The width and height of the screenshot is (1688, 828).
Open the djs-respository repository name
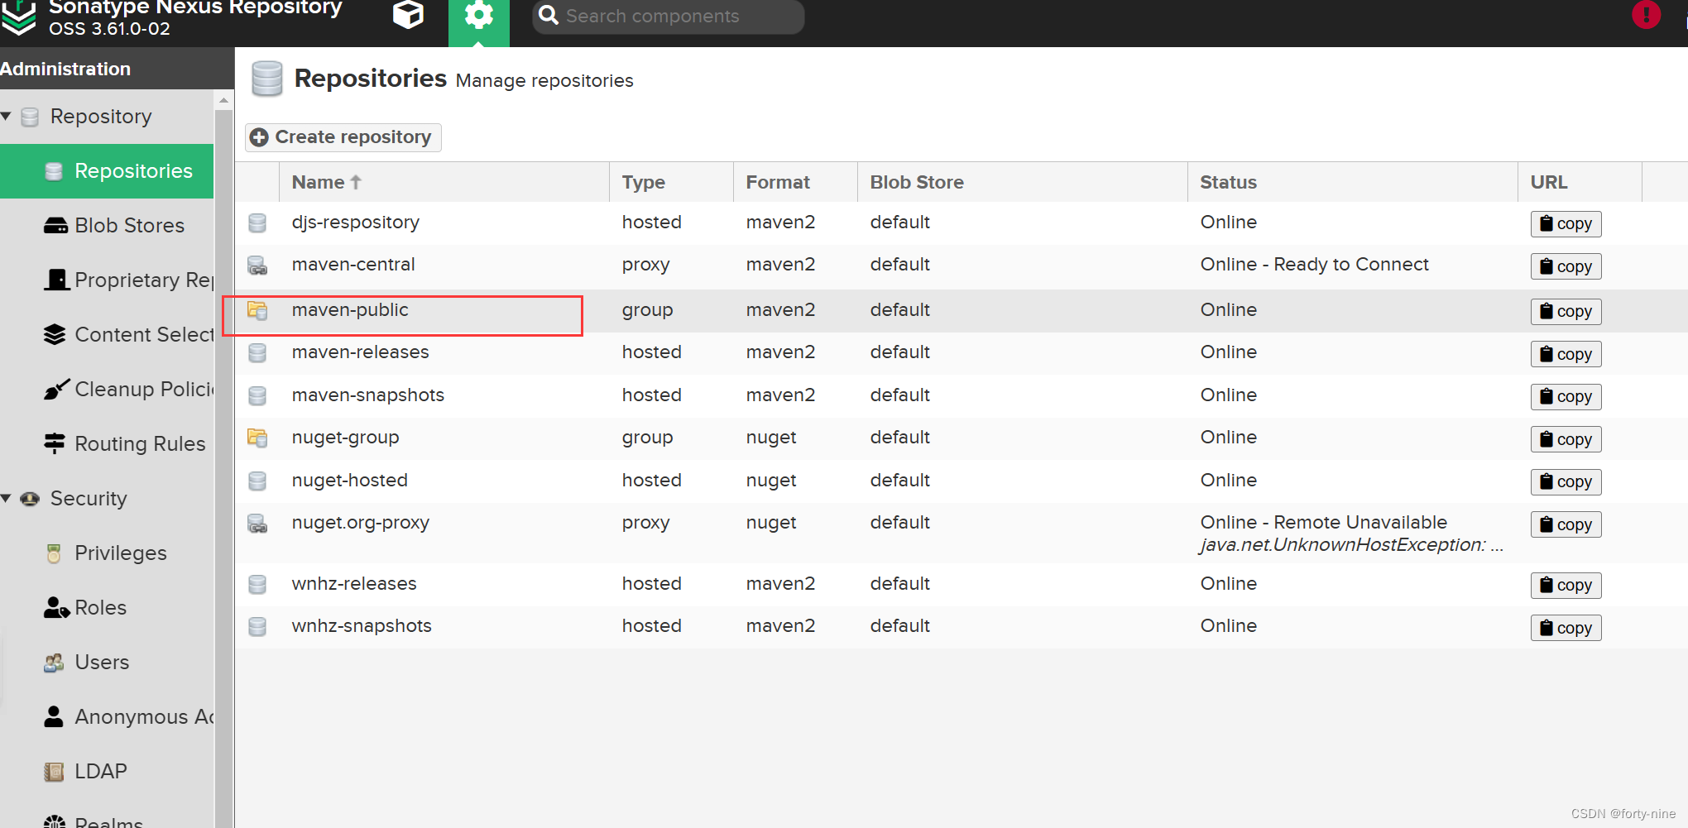coord(356,223)
